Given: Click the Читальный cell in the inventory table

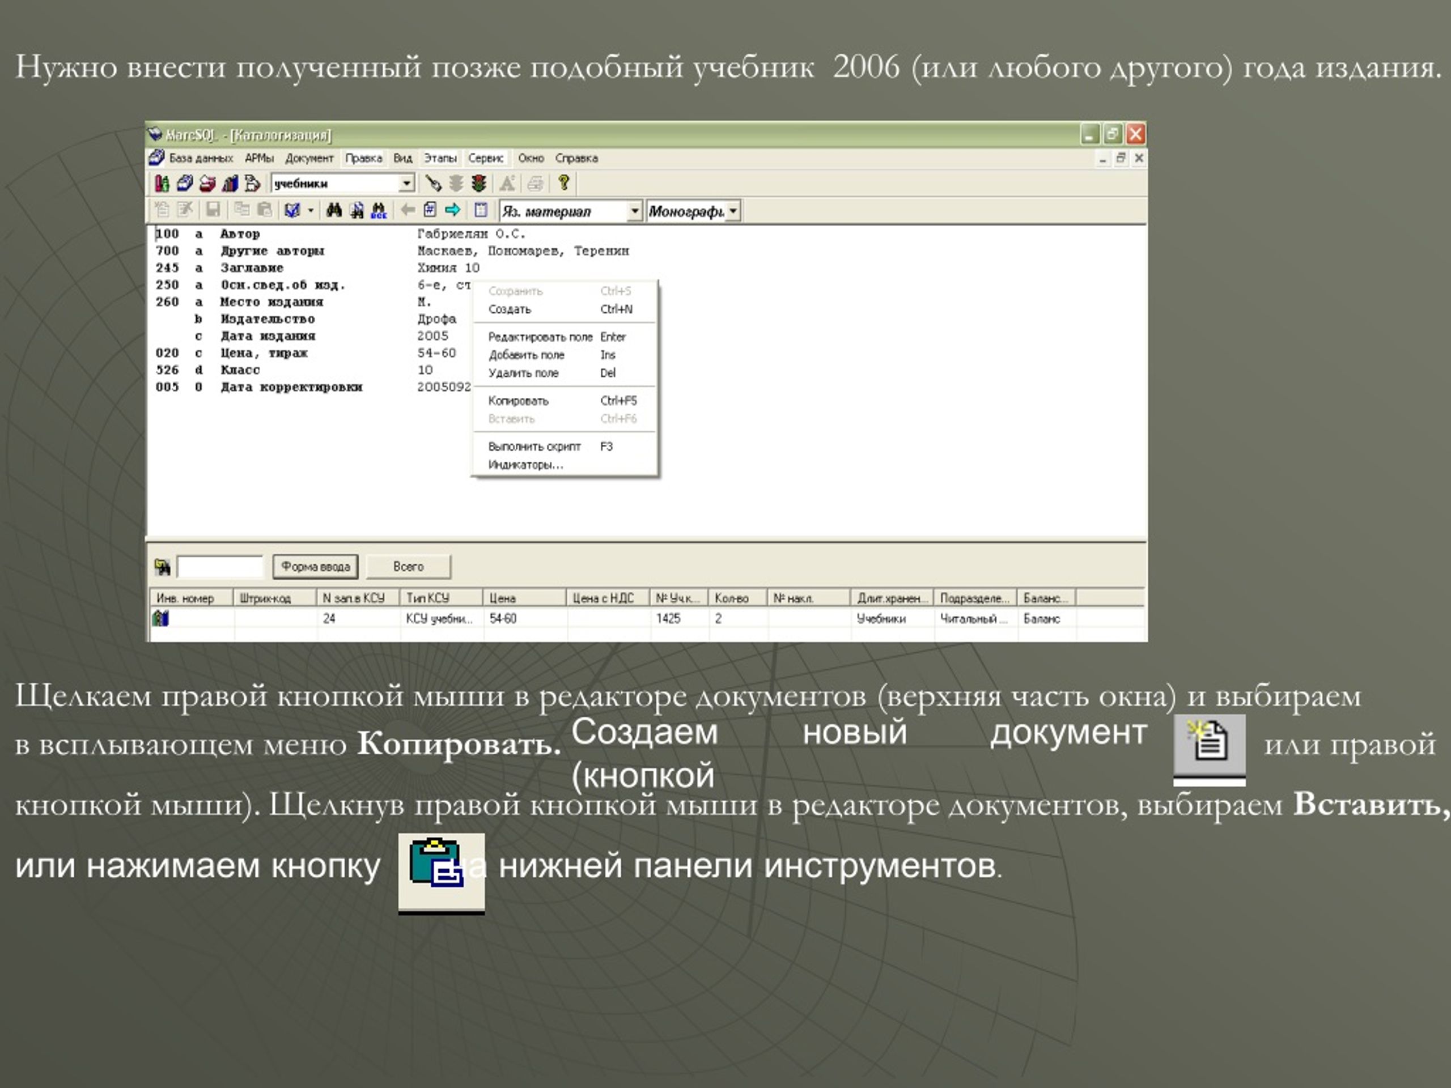Looking at the screenshot, I should pos(975,618).
